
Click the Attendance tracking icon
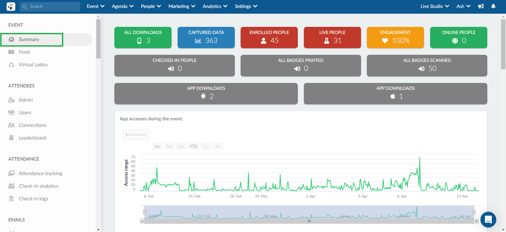tap(11, 173)
